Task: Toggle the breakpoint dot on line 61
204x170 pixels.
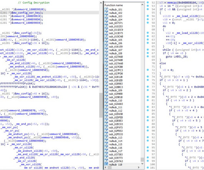Action: [x=148, y=33]
